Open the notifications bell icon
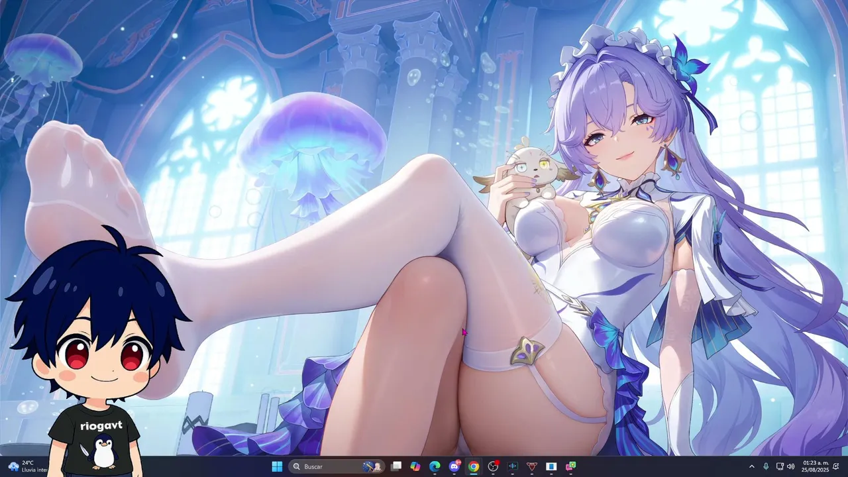The image size is (848, 477). click(836, 466)
